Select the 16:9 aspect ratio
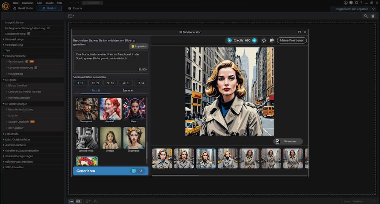The image size is (380, 204). (95, 83)
